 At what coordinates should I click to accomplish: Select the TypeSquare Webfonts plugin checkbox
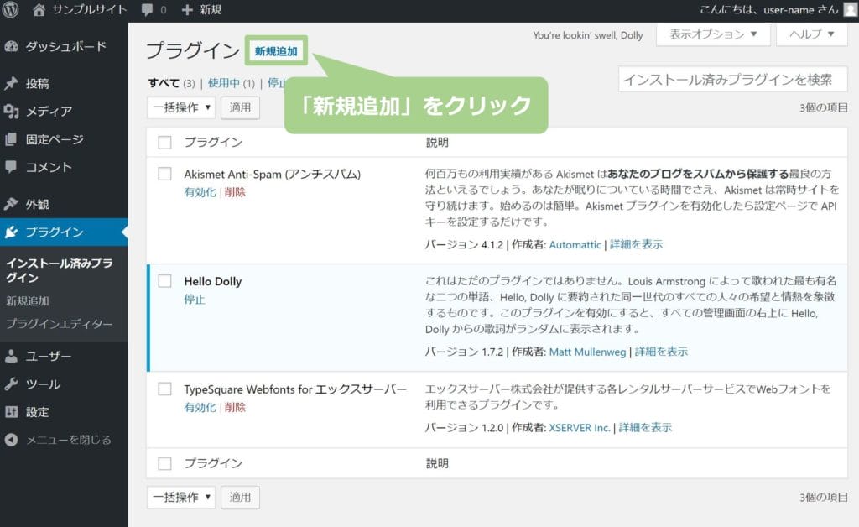164,389
